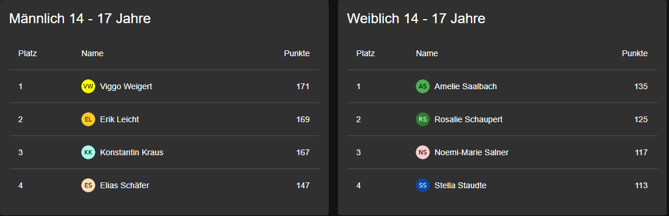669x216 pixels.
Task: Open Stella Staudte's name entry
Action: (x=461, y=185)
